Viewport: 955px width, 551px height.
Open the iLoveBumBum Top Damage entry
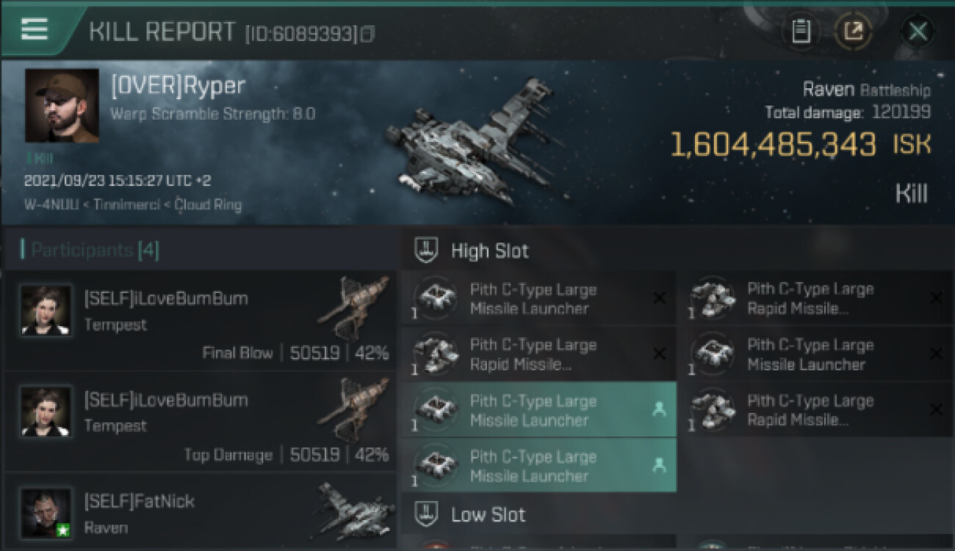click(201, 422)
